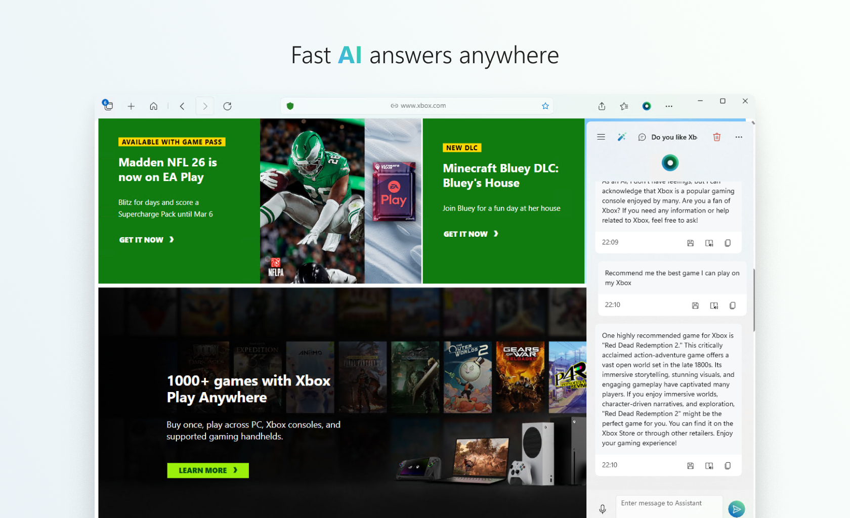Open the Gears of War game cover
The width and height of the screenshot is (850, 518).
click(x=520, y=377)
